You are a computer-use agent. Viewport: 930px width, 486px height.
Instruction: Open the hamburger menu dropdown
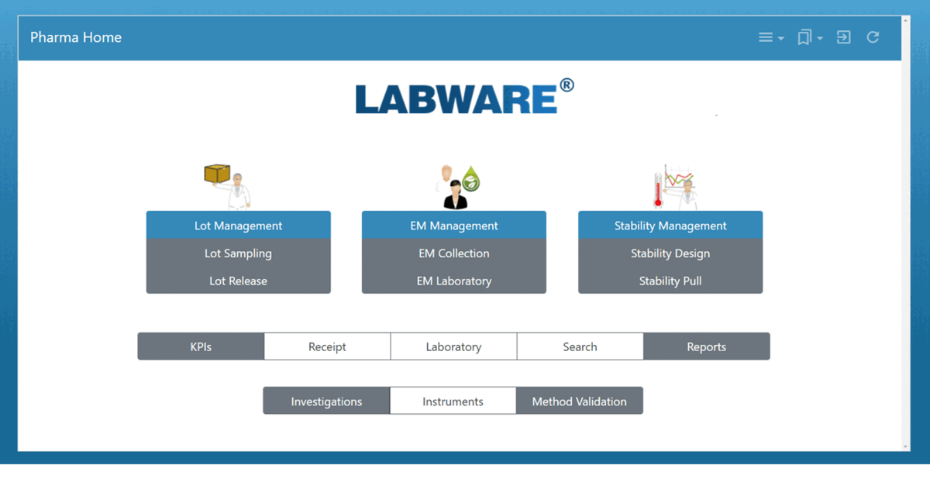pos(770,37)
